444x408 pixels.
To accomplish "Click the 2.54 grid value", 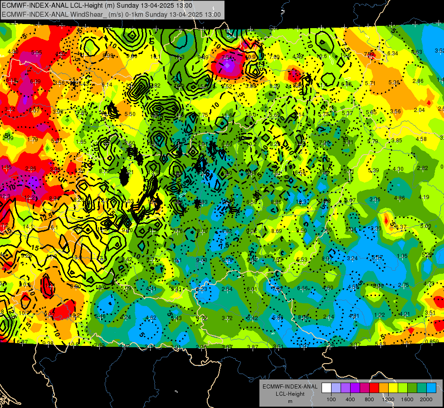I will 227,289.
